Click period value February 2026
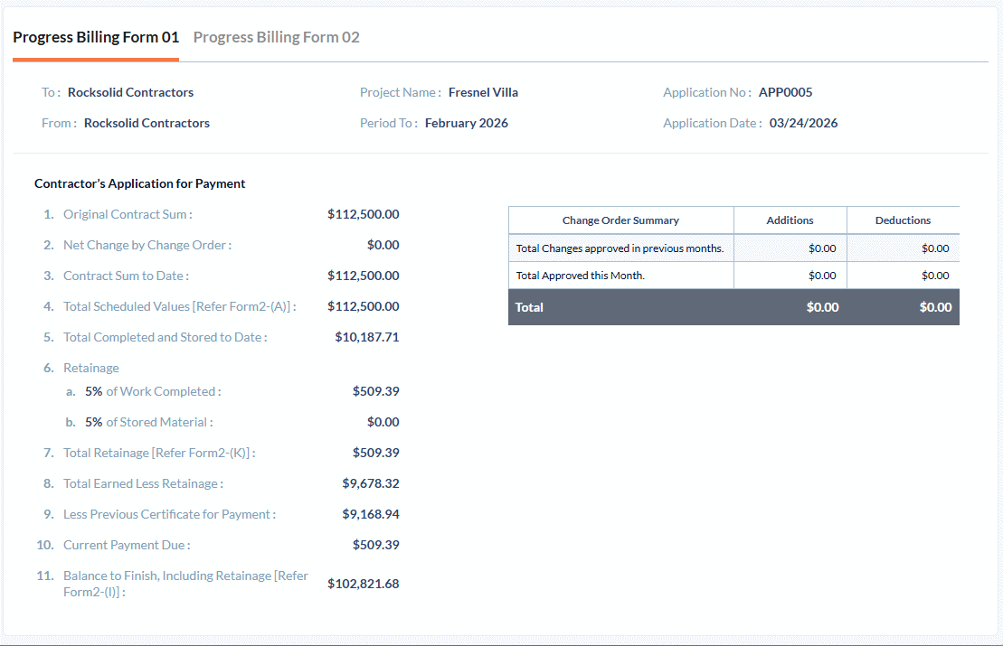The width and height of the screenshot is (1003, 646). click(x=467, y=123)
